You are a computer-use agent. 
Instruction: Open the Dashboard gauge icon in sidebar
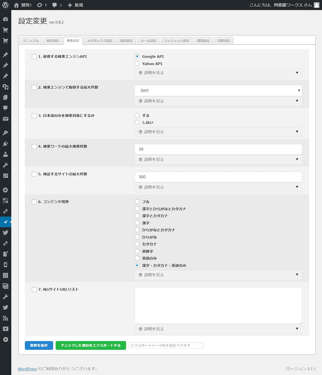click(x=5, y=19)
